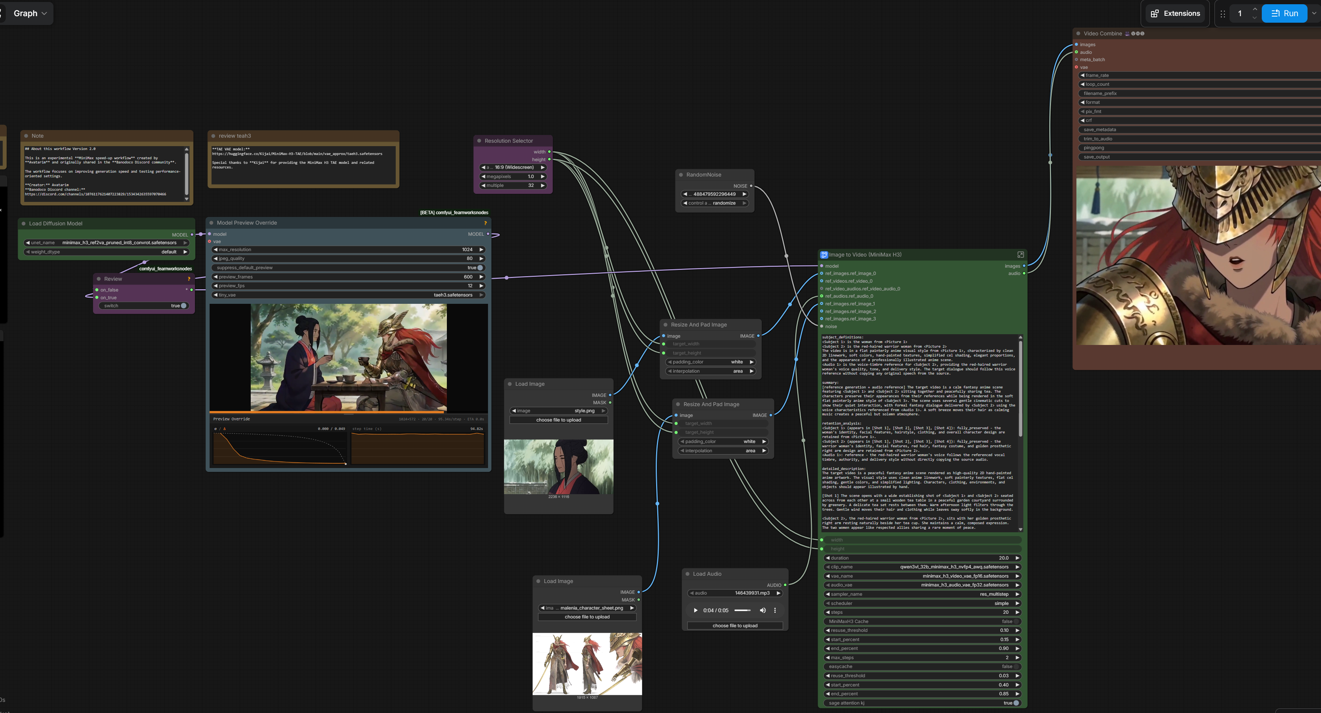Click the expand icon in Image to Video header
Screen dimensions: 1321x713
click(x=1021, y=255)
